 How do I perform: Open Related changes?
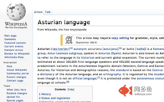point(17,93)
